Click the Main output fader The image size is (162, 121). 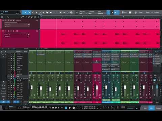157,87
